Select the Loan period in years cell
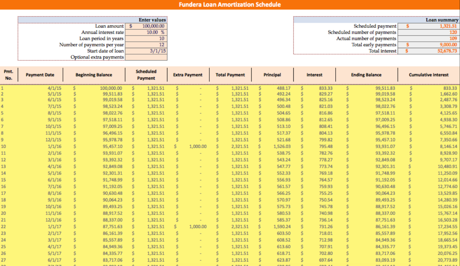The image size is (460, 266). coord(147,38)
